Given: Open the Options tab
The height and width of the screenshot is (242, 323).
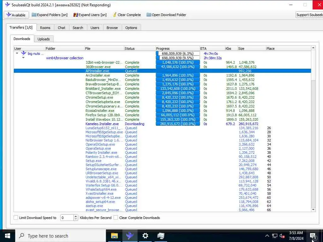Looking at the screenshot, I should [131, 28].
